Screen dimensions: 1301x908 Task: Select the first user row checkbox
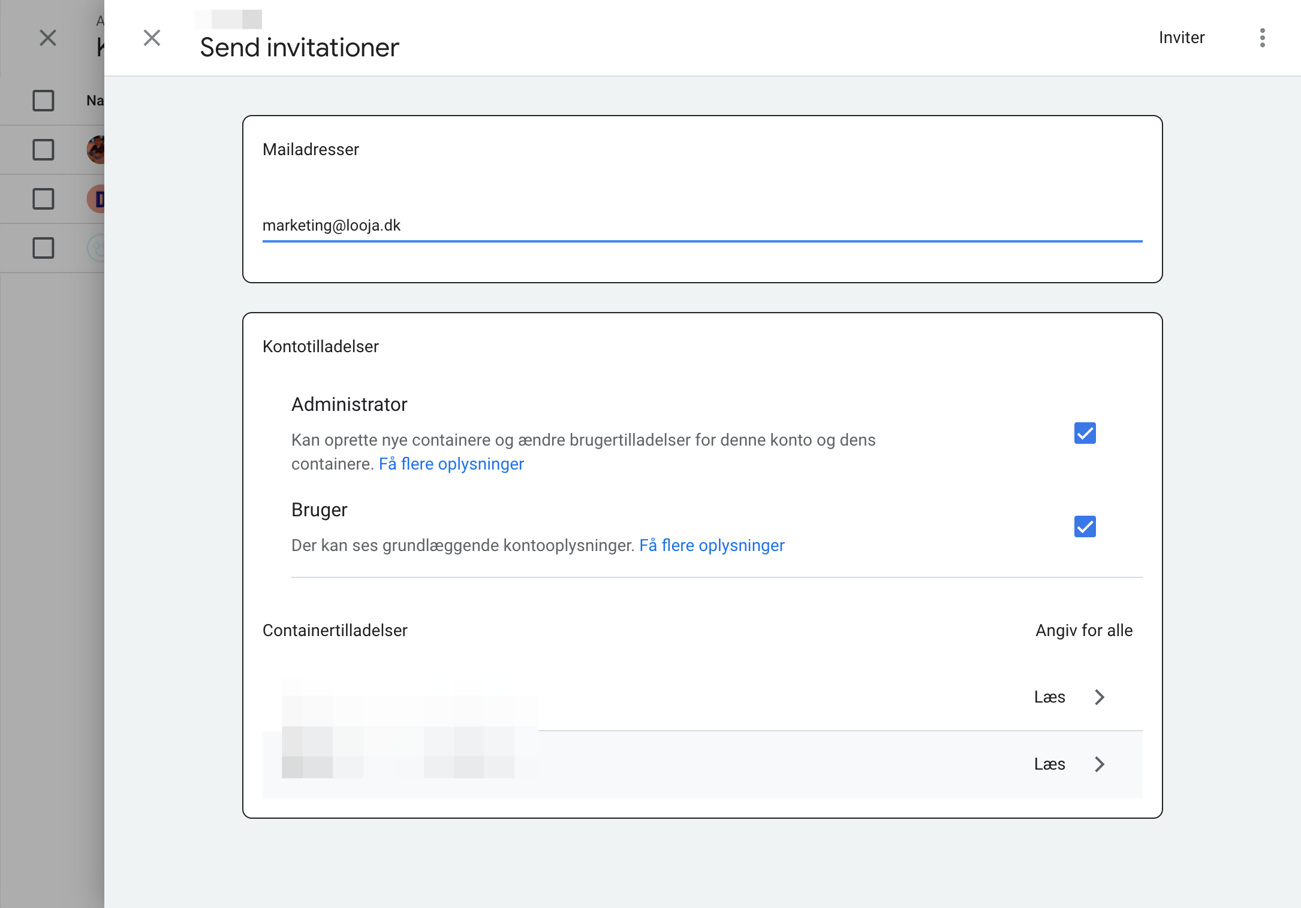tap(43, 150)
